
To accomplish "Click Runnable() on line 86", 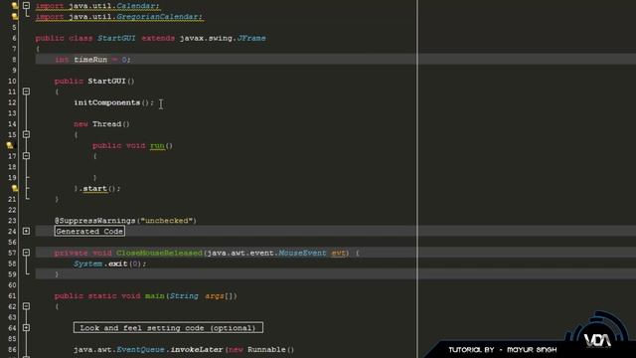I will (x=270, y=349).
